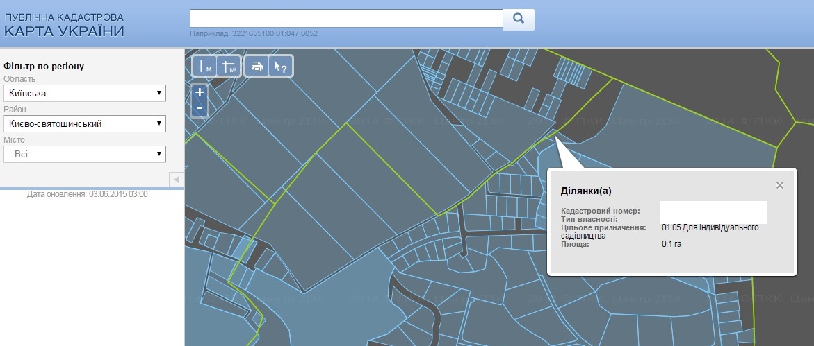Click the example cadastral number hint text
The image size is (814, 346).
point(254,33)
